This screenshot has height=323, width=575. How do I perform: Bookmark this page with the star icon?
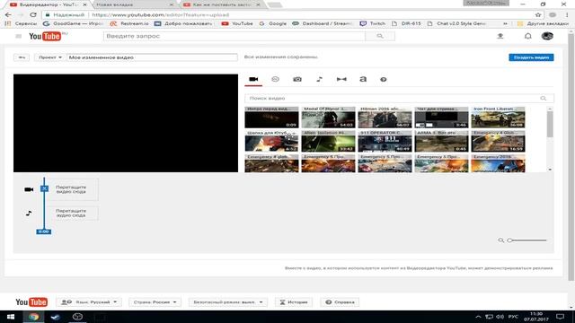point(538,14)
